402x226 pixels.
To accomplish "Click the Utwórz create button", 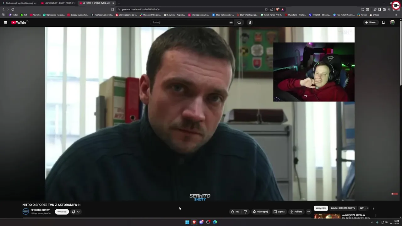I will 371,22.
